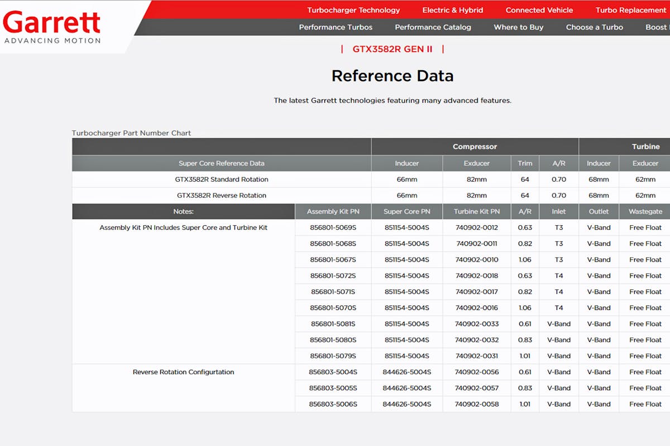Select assembly kit PN 856801-5069S cell
The image size is (670, 446).
pos(333,227)
